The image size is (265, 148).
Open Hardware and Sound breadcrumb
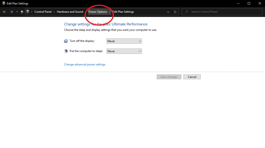pos(70,12)
